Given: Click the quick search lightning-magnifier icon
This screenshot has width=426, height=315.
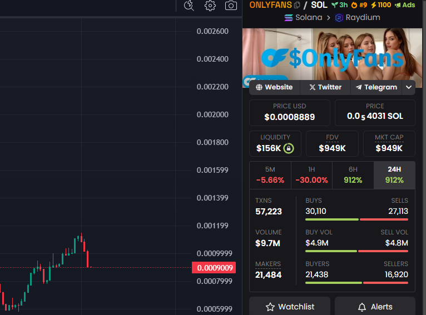Looking at the screenshot, I should (x=189, y=6).
